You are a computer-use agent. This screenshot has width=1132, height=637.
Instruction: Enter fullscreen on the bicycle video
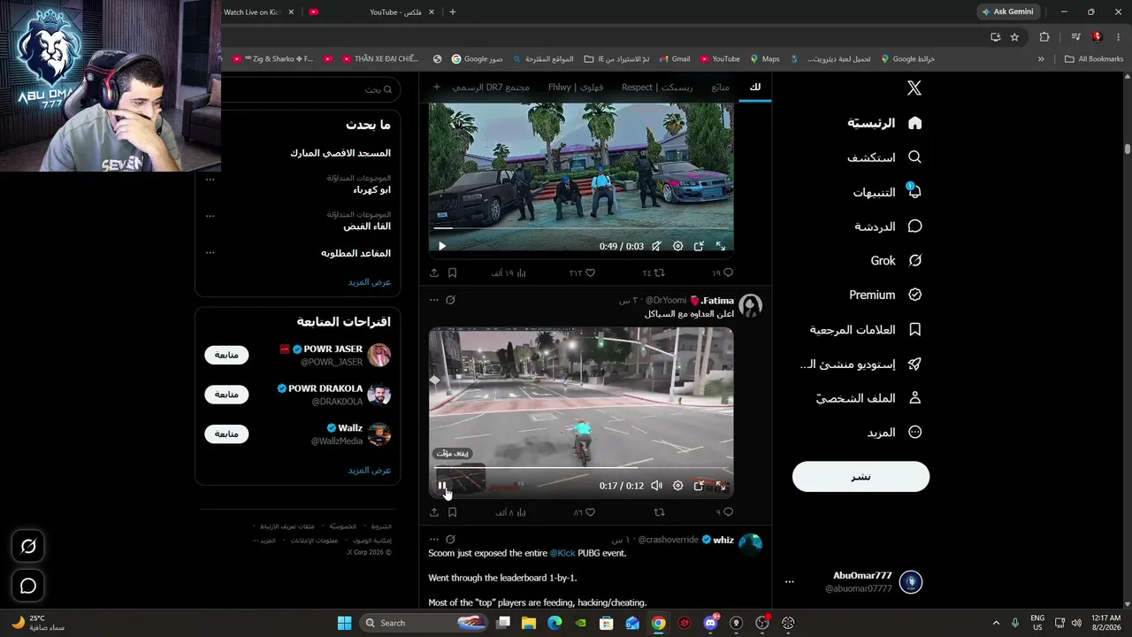721,486
